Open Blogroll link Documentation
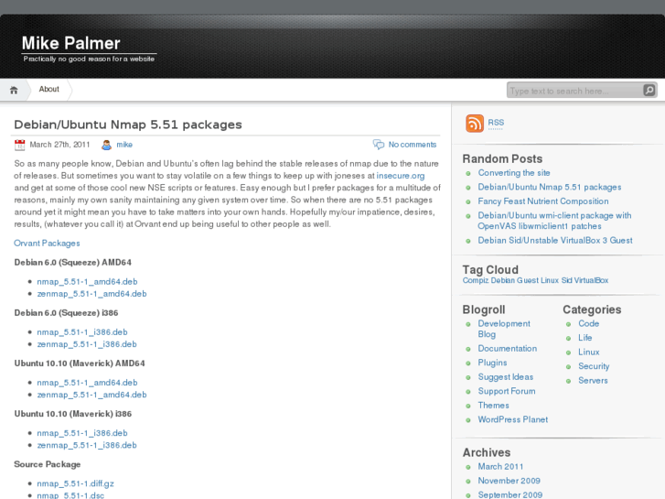This screenshot has width=665, height=499. 508,349
